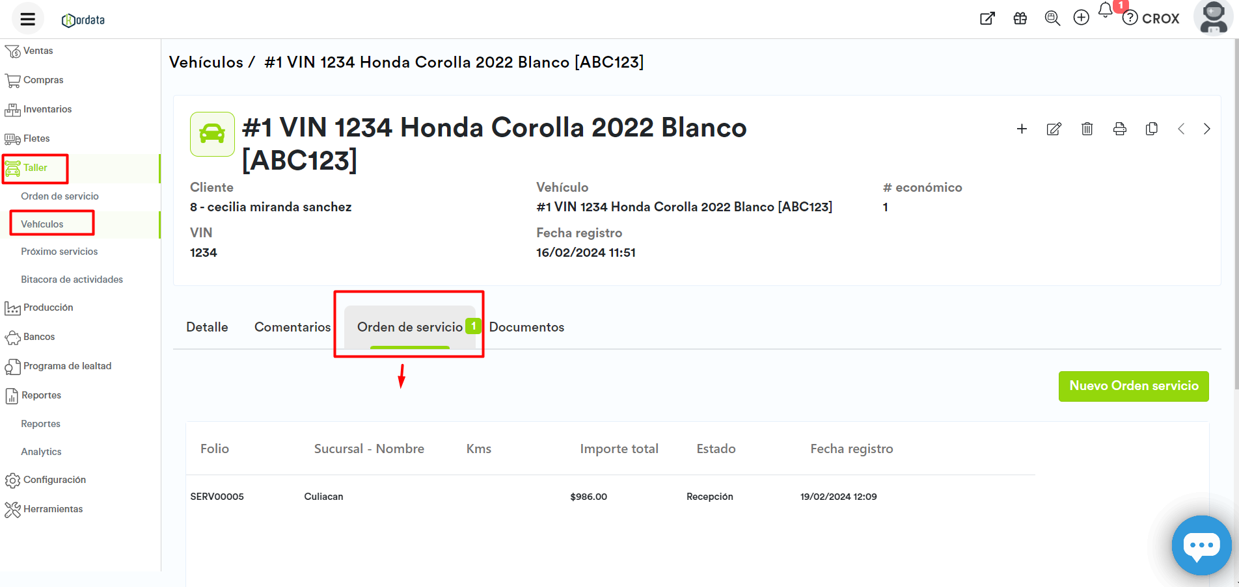Switch to the Documentos tab
This screenshot has width=1239, height=587.
(526, 327)
